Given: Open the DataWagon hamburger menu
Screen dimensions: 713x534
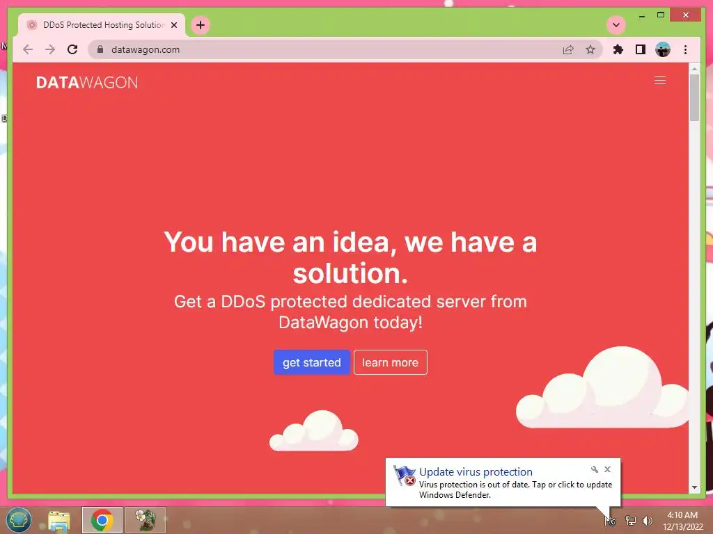Looking at the screenshot, I should [x=660, y=81].
